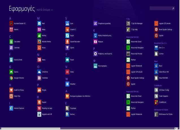
Task: Click the 'S' group letter header
Action: click(x=66, y=18)
